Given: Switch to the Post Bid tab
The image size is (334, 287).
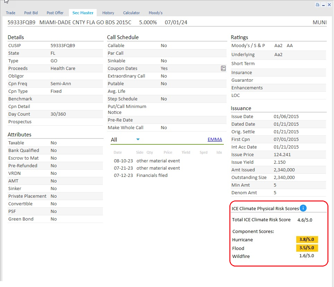Looking at the screenshot, I should [31, 13].
